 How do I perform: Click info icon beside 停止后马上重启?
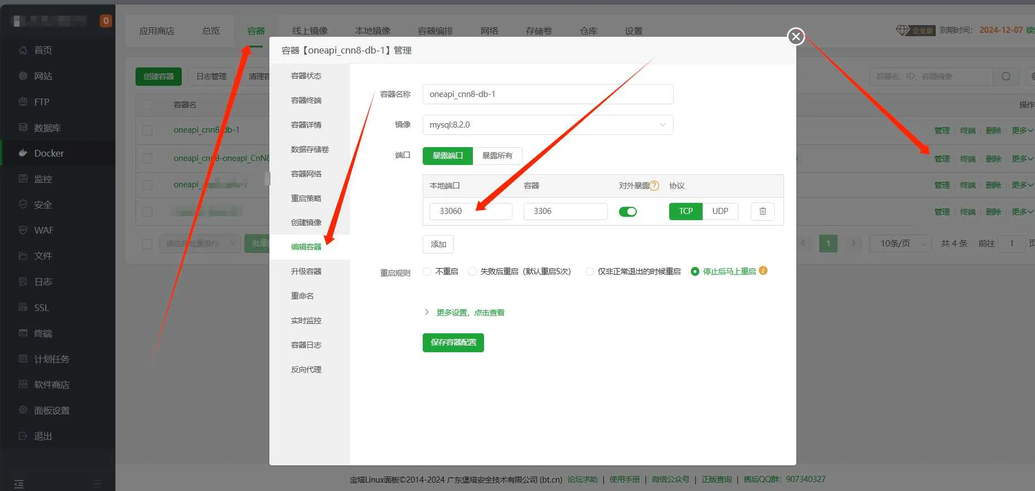tap(763, 271)
